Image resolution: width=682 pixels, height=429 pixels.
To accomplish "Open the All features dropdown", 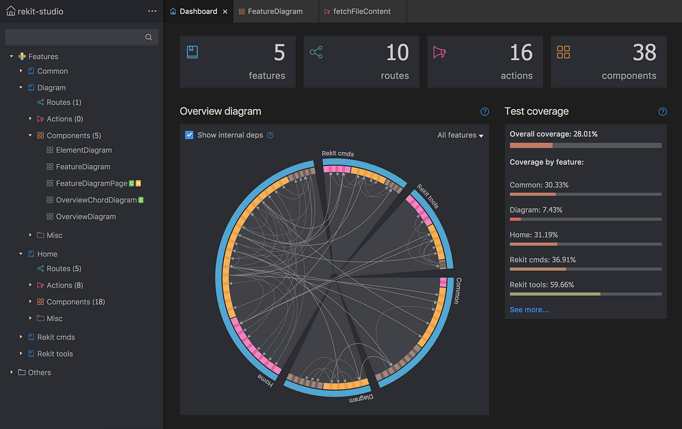I will pos(460,135).
